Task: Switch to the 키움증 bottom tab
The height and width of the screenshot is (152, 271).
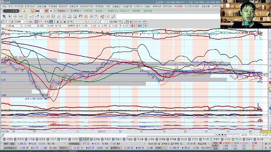Action: pyautogui.click(x=84, y=139)
